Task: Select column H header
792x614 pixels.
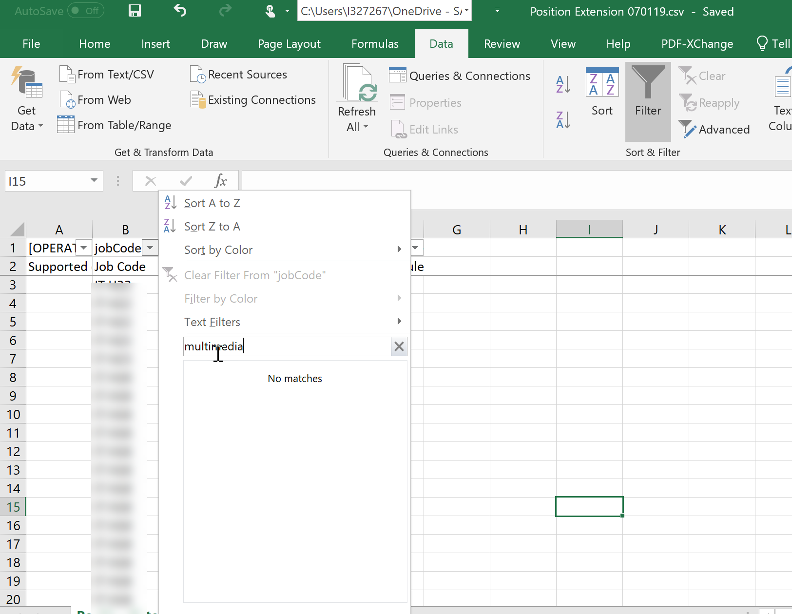Action: [x=523, y=230]
